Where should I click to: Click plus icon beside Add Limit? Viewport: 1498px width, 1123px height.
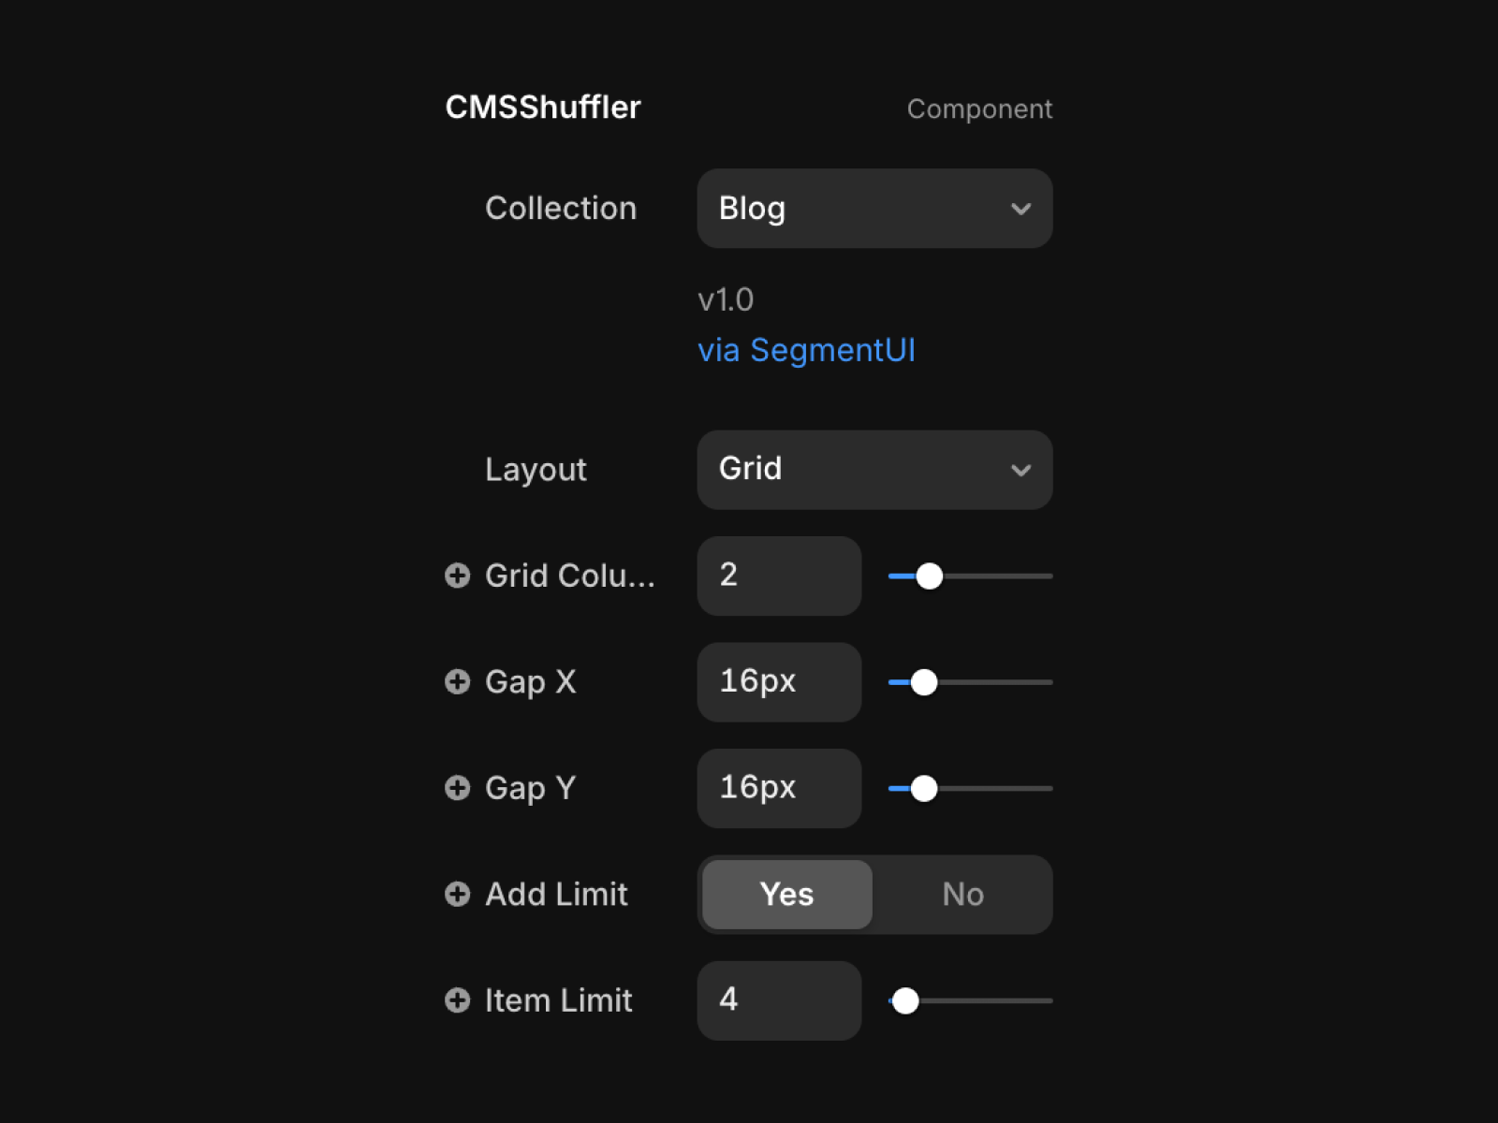click(457, 895)
